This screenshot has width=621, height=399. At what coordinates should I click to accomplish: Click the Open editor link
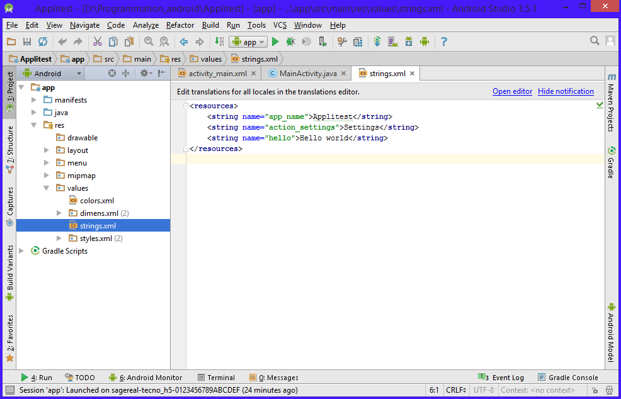(x=513, y=91)
